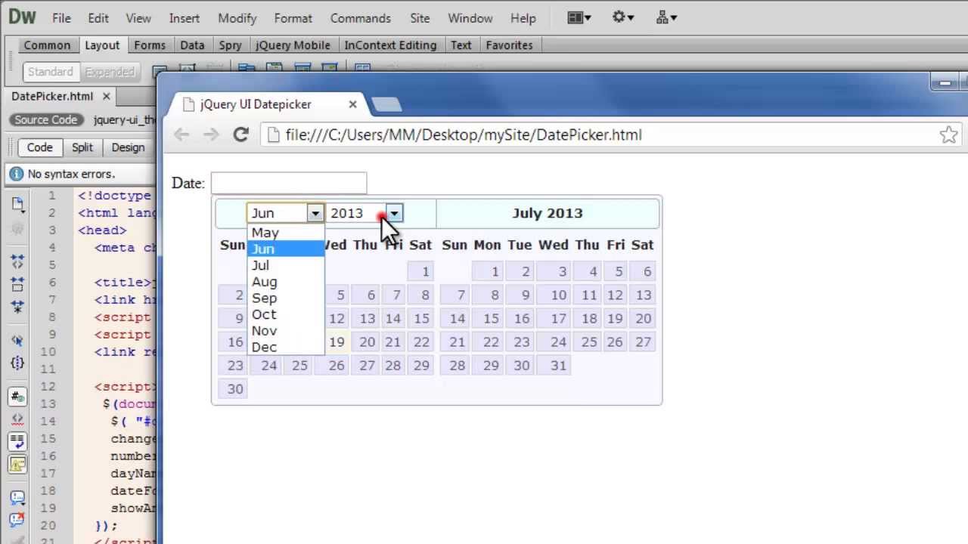968x544 pixels.
Task: Click the Select Parent Tag icon
Action: [17, 341]
